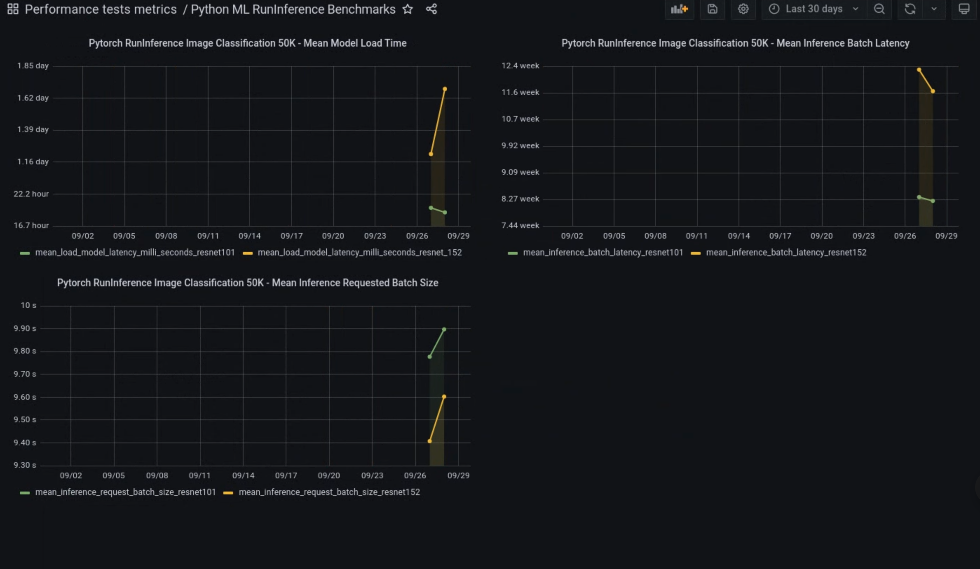
Task: Click yellow swatch for resnet_152 load latency
Action: [x=248, y=253]
